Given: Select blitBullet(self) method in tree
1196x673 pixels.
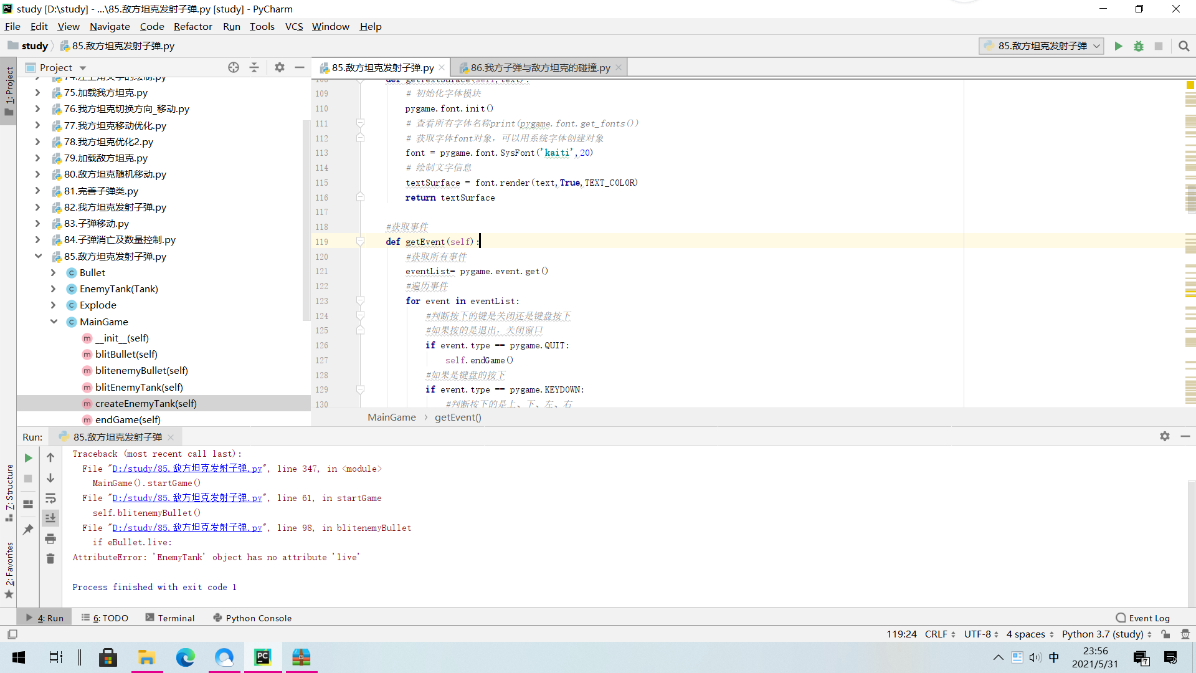Looking at the screenshot, I should pyautogui.click(x=126, y=354).
